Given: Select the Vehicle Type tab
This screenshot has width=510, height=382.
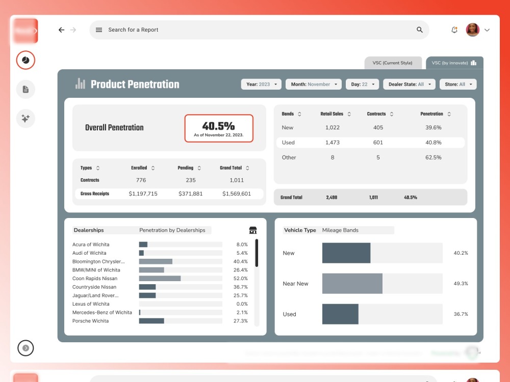Looking at the screenshot, I should 300,230.
